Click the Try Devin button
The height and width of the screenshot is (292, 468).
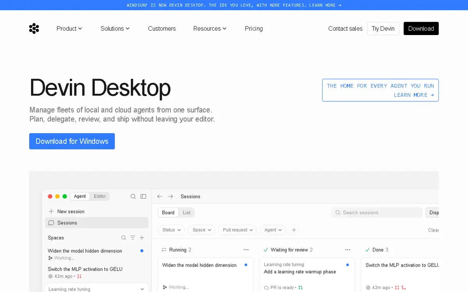[383, 28]
